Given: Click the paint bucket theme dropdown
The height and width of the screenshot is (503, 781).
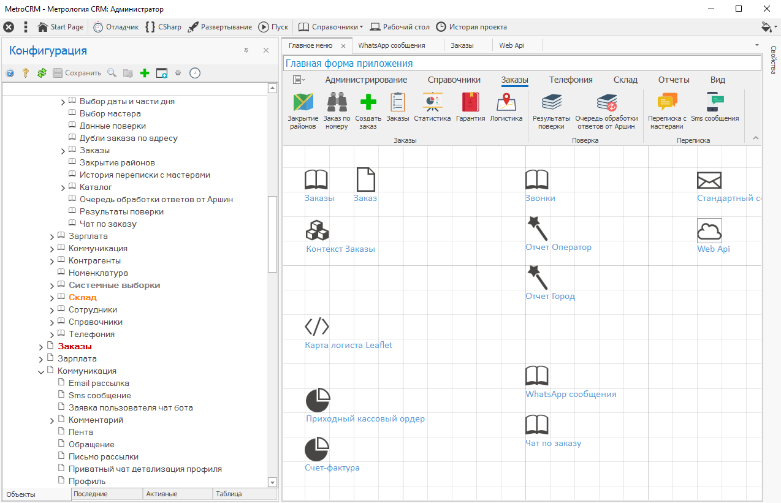Looking at the screenshot, I should tap(769, 27).
